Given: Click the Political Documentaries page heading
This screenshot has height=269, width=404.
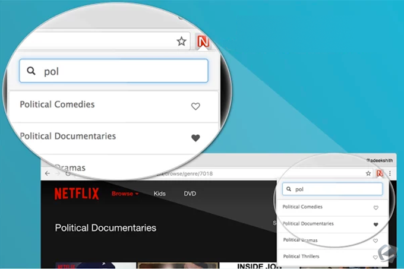Looking at the screenshot, I should 106,228.
